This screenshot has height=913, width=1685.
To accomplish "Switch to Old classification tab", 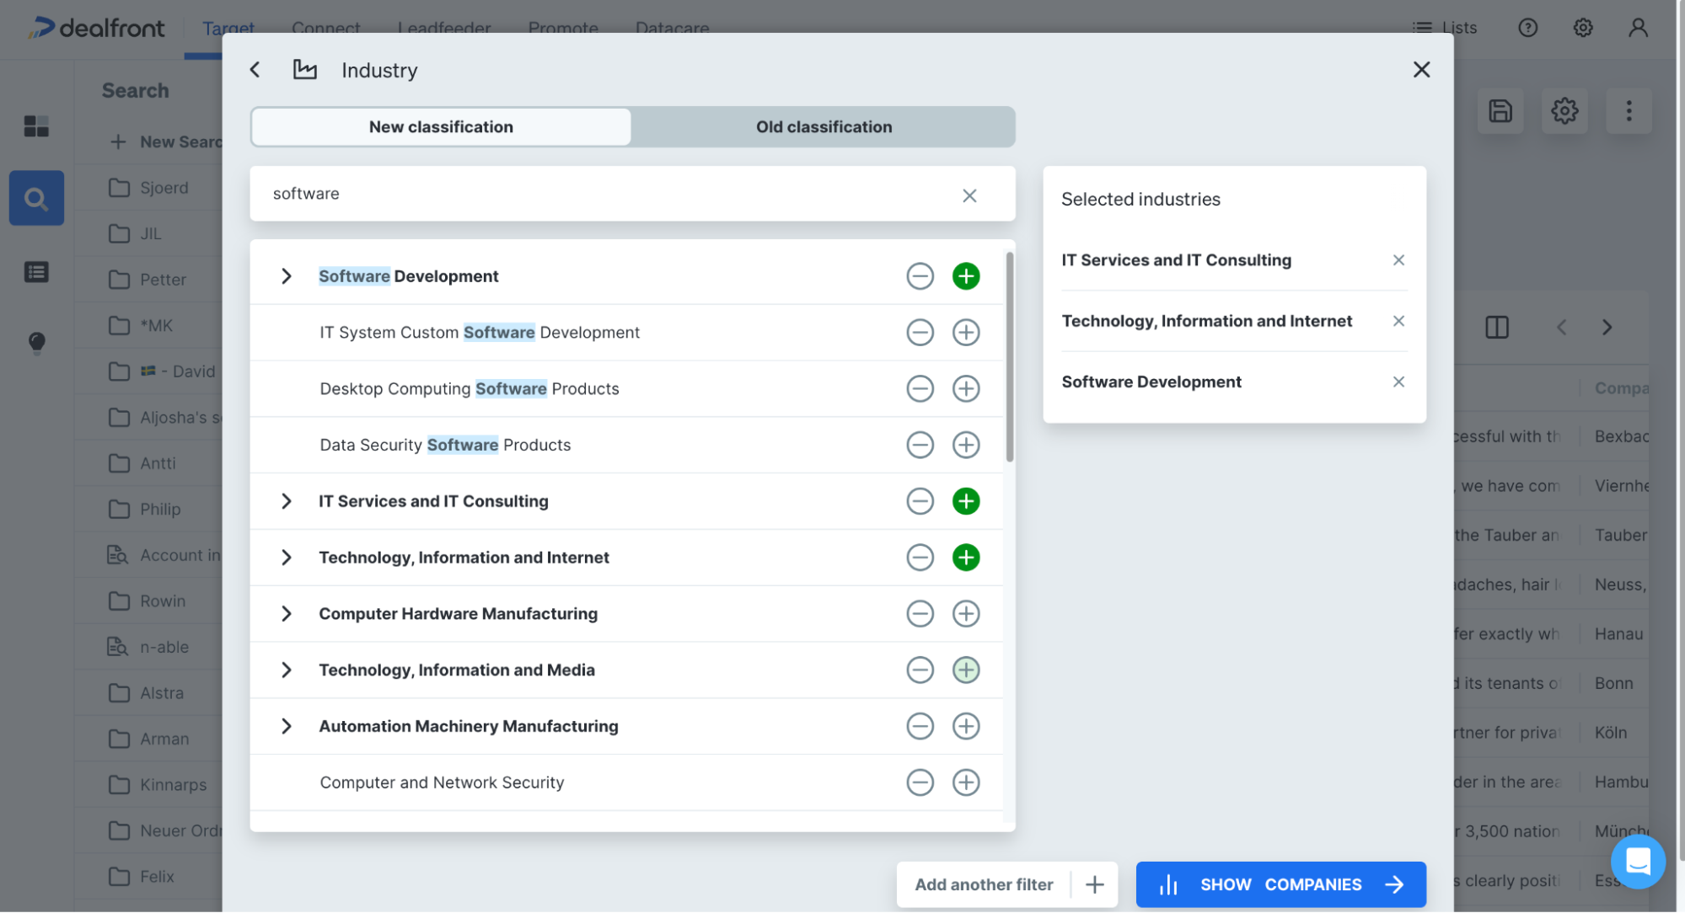I will (x=824, y=126).
